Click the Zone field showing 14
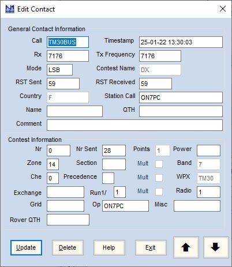 [53, 164]
